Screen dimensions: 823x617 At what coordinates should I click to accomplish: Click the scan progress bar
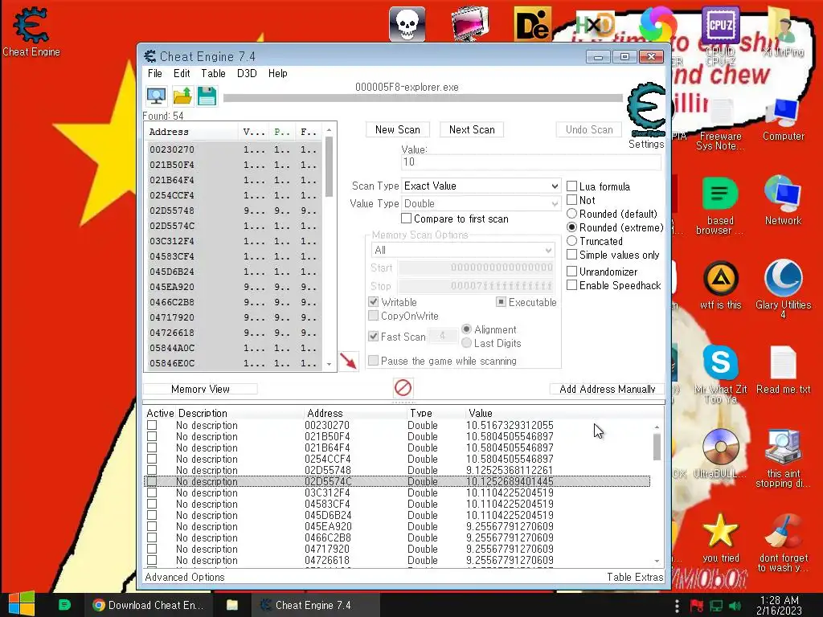(423, 97)
